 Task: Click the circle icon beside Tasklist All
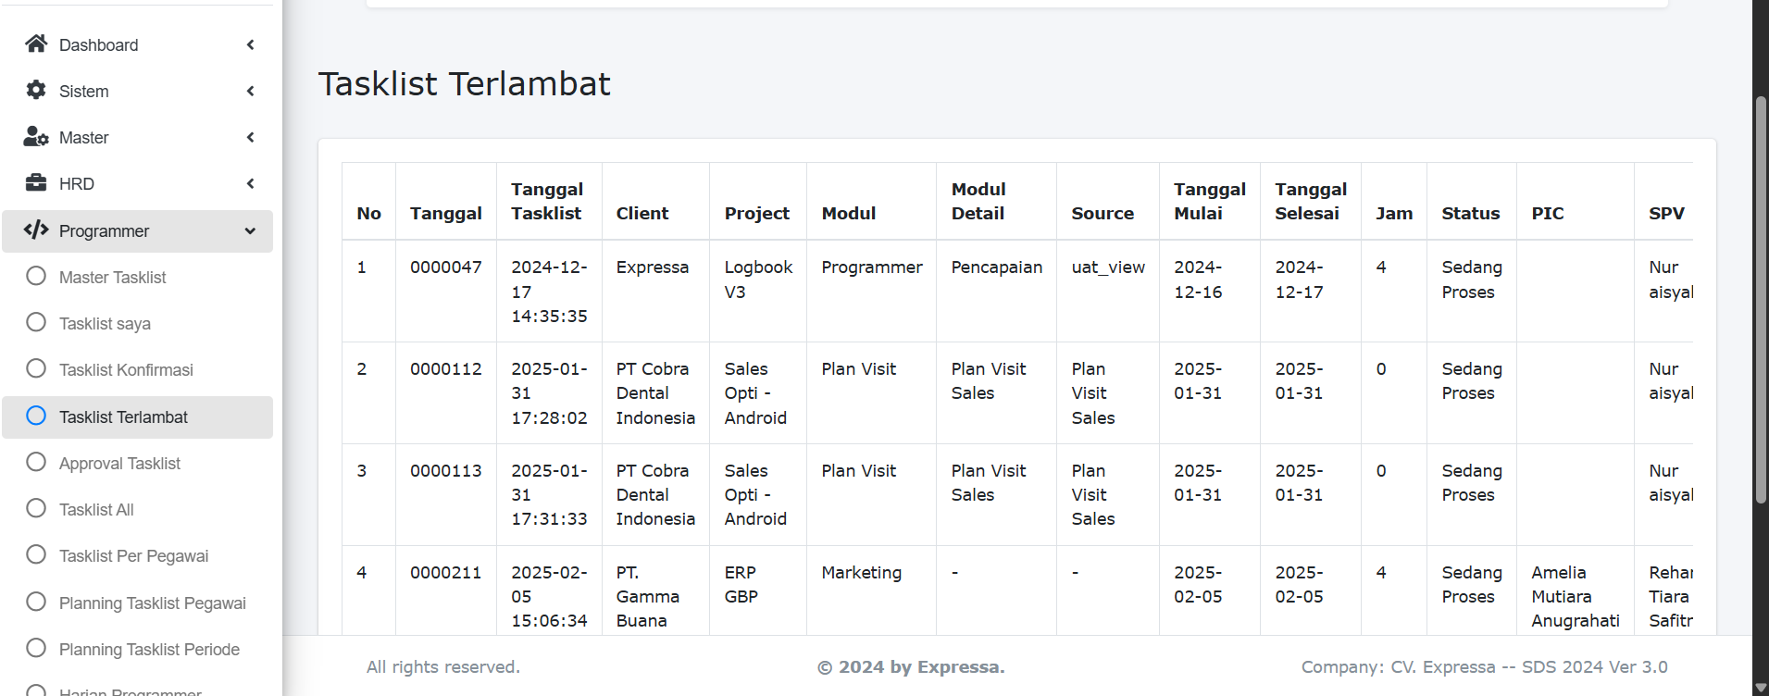coord(36,508)
